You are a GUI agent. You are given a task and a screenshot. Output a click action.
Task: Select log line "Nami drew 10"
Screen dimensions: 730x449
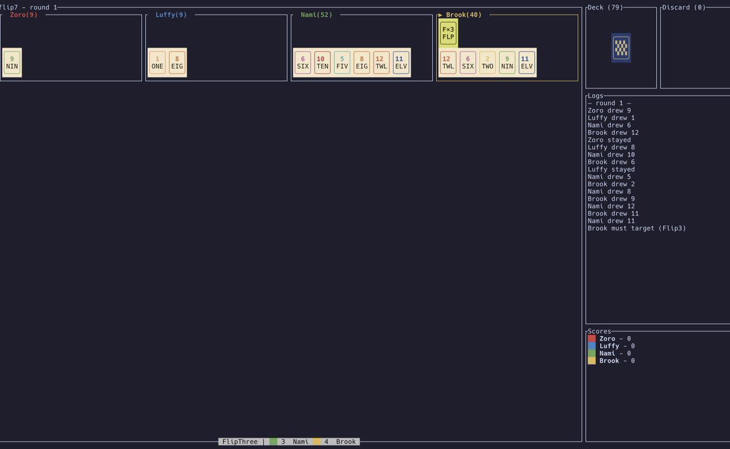pos(611,155)
